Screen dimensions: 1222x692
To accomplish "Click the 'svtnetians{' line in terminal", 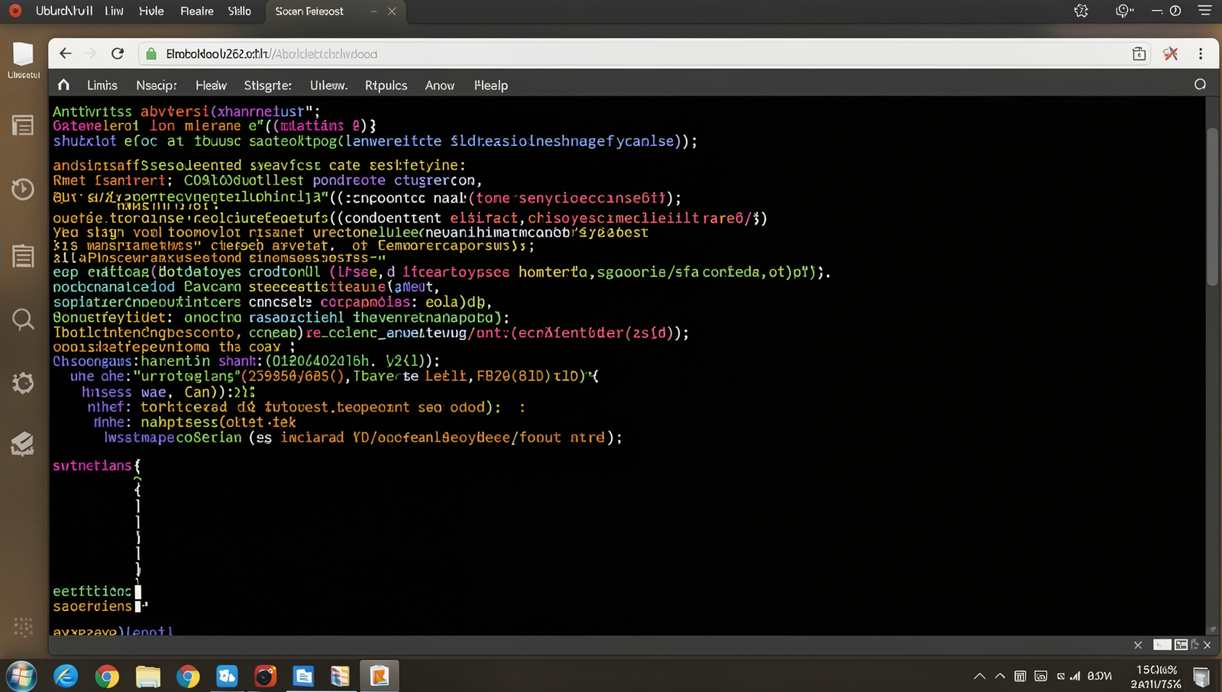I will pyautogui.click(x=96, y=465).
